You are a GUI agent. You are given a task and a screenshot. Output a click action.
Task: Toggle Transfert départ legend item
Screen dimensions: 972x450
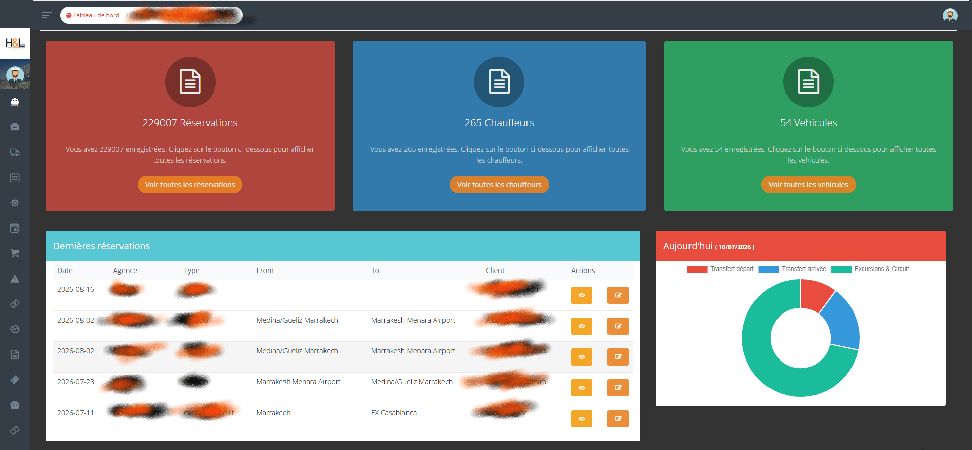(x=720, y=269)
